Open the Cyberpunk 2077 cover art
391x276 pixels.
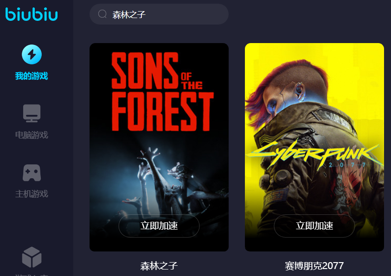(314, 147)
